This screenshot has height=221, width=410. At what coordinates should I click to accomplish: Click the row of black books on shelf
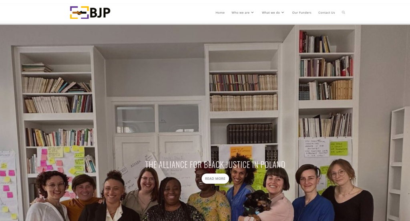(x=250, y=134)
